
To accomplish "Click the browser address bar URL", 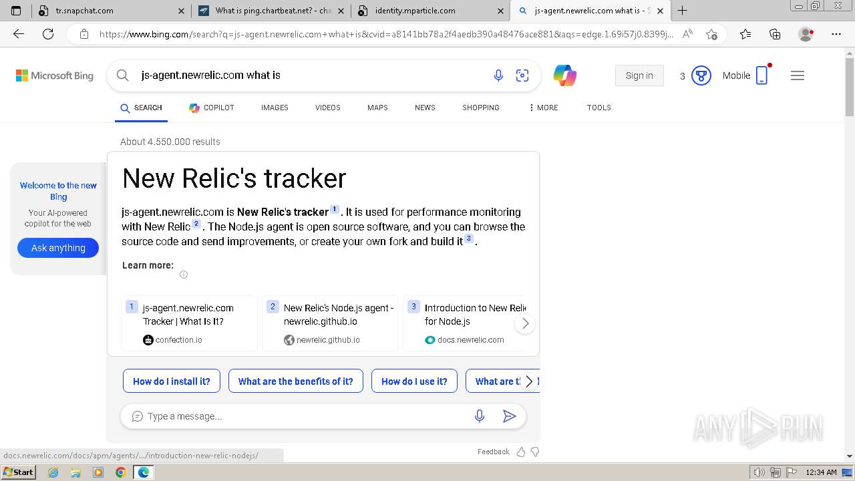I will coord(386,34).
